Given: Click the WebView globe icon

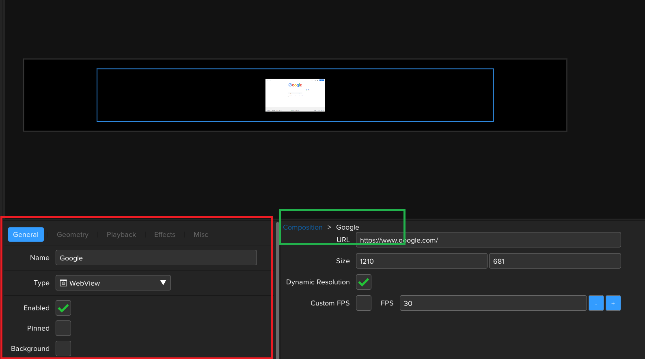Looking at the screenshot, I should tap(63, 283).
